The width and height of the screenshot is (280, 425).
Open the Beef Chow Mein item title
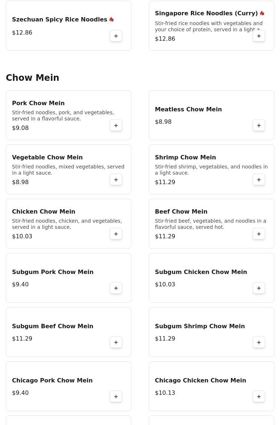181,211
